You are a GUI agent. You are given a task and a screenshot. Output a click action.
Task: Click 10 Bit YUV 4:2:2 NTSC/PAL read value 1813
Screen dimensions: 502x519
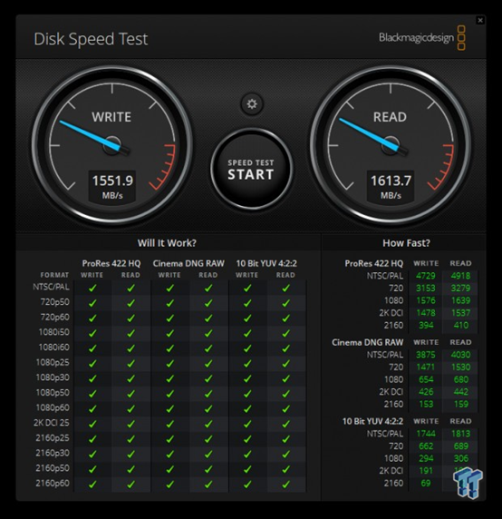pos(460,434)
